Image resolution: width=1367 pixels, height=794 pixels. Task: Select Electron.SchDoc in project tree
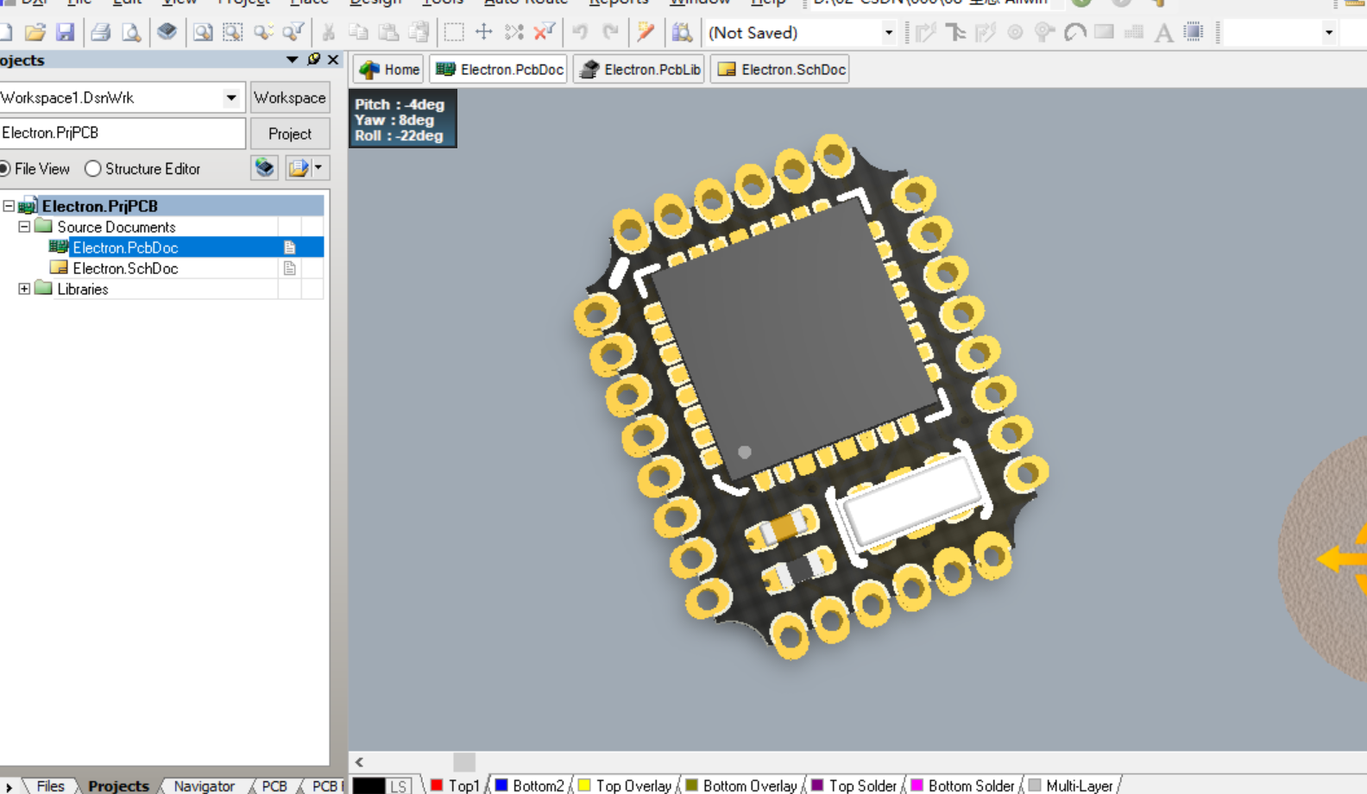tap(125, 268)
